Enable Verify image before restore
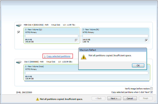Image resolution: width=158 pixels, height=104 pixels. coord(151,88)
